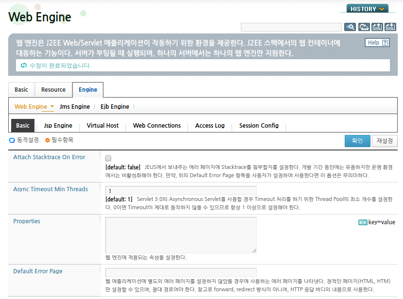Viewport: 403px width, 299px height.
Task: Click the Properties label
Action: [x=27, y=221]
